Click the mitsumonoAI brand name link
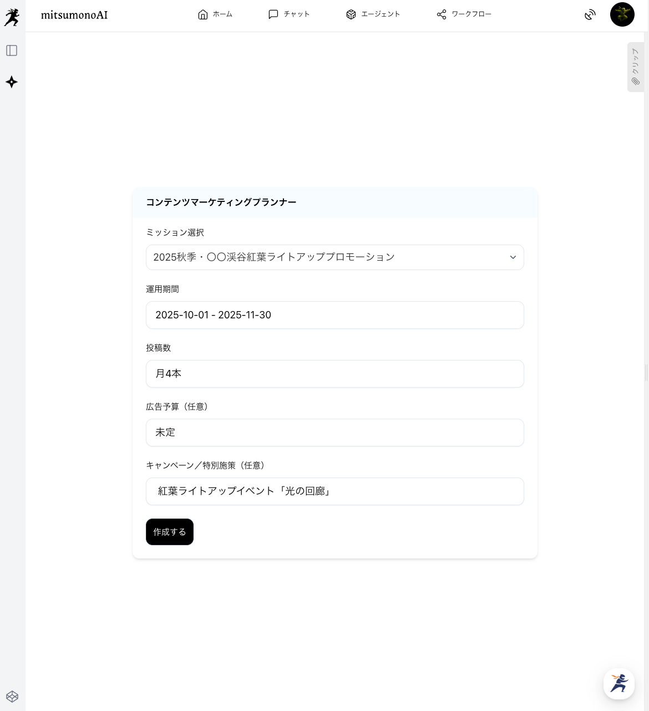Screen dimensions: 649x711 coord(74,15)
